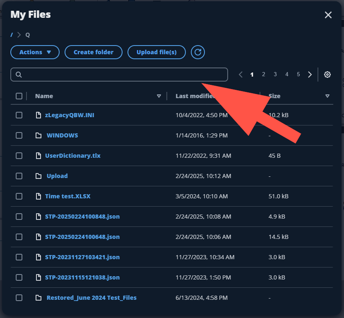344x318 pixels.
Task: Open Restored_June 2024 Test_Files folder
Action: tap(92, 298)
